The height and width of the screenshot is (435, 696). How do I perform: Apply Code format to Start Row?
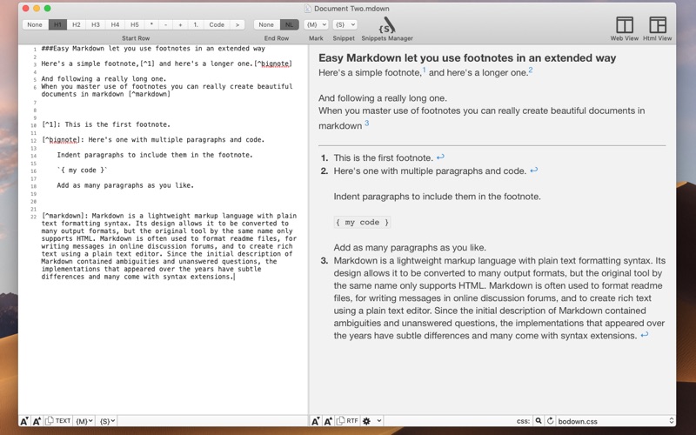[x=217, y=25]
